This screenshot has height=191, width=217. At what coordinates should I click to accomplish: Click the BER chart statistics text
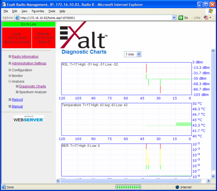(81, 146)
